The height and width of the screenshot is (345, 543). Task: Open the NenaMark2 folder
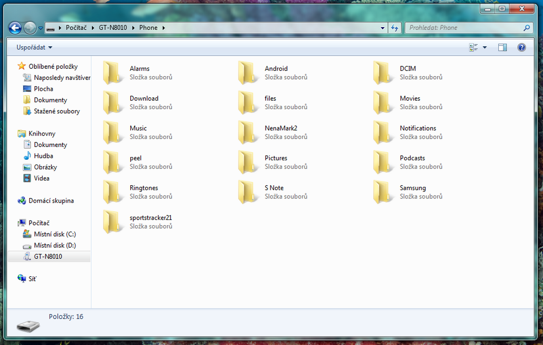point(281,128)
